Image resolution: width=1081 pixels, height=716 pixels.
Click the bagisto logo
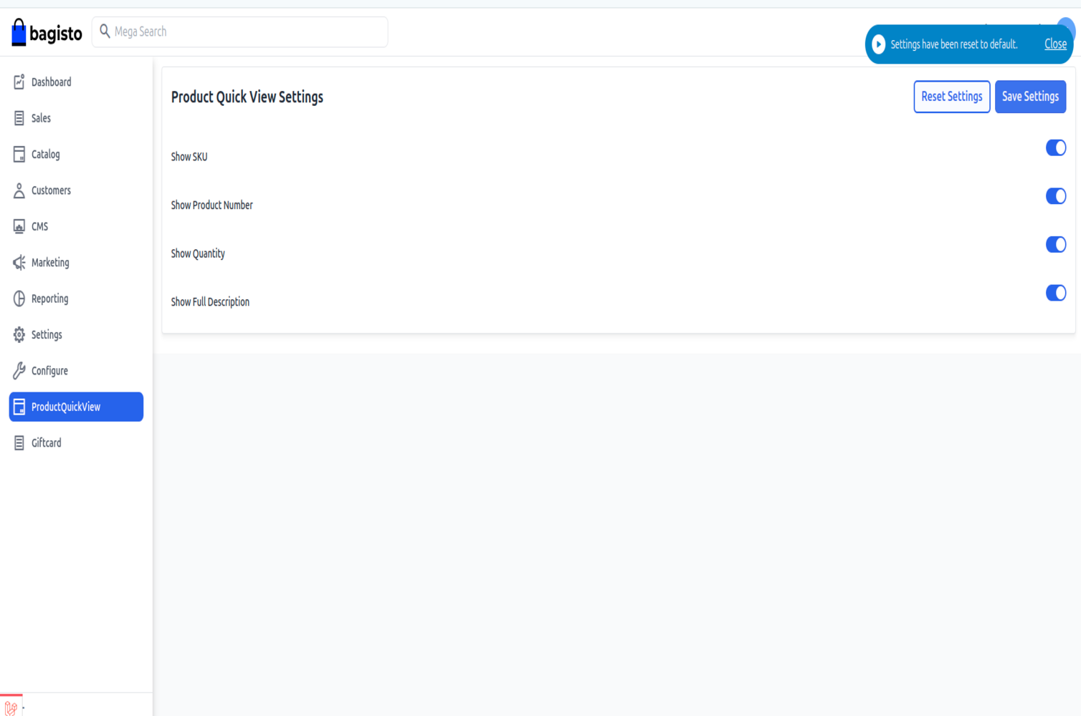tap(47, 33)
